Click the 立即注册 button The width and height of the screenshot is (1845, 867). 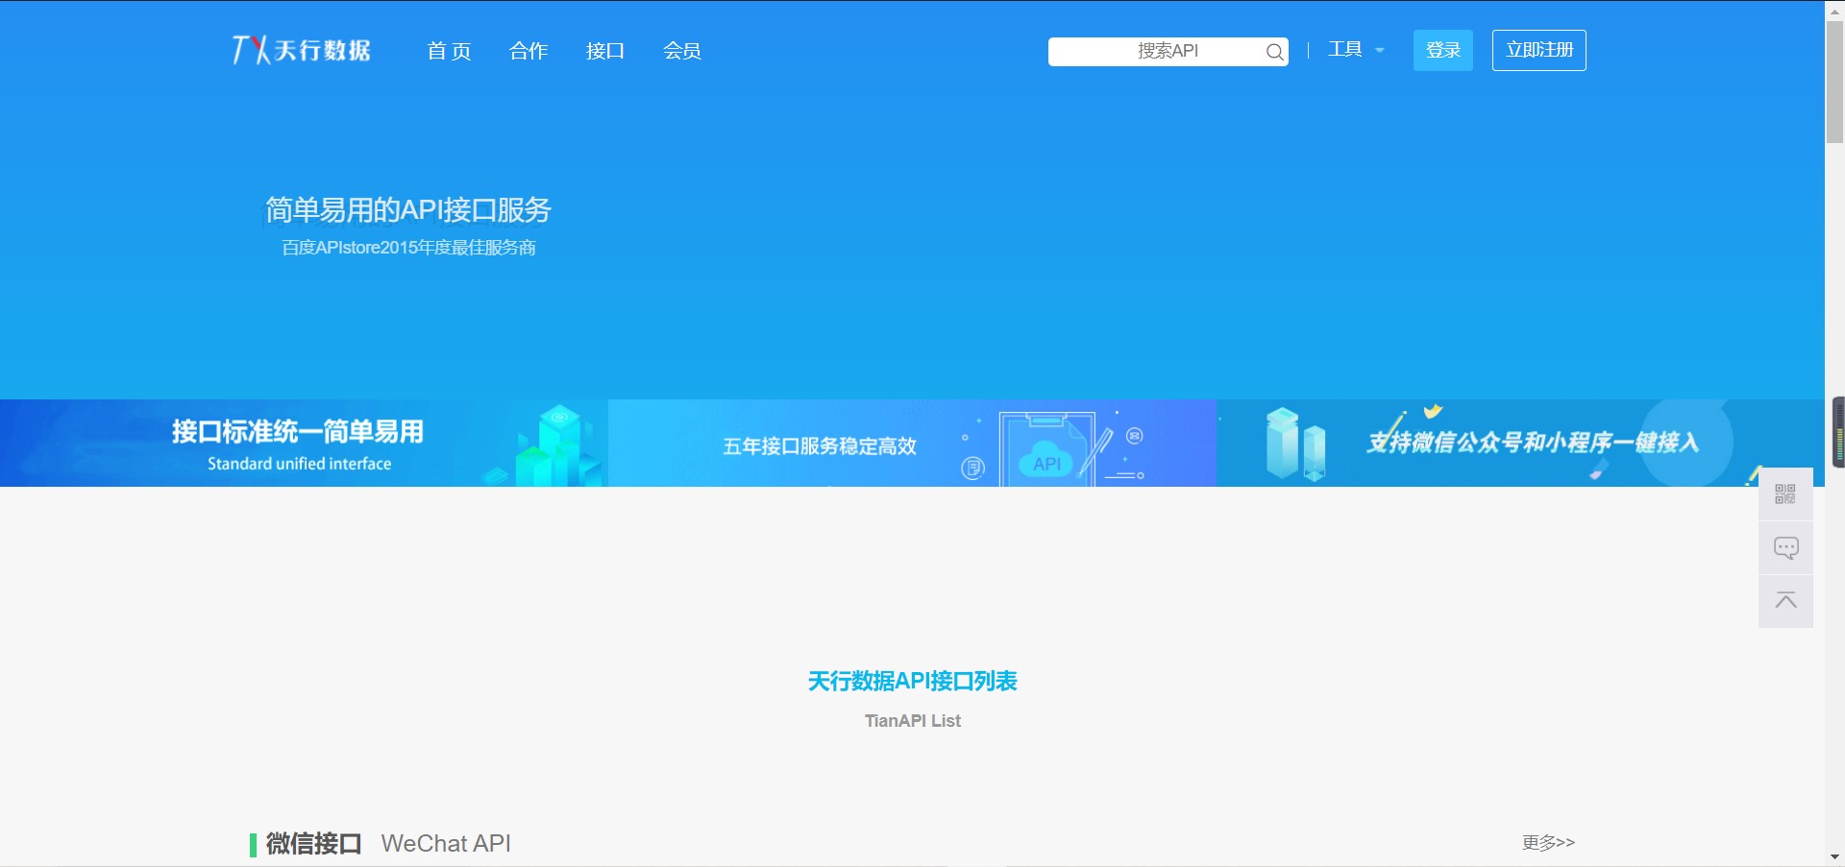point(1538,50)
